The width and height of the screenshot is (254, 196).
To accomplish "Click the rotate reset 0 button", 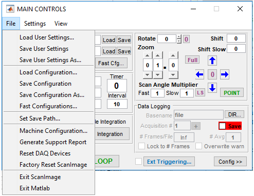I will click(x=186, y=39).
